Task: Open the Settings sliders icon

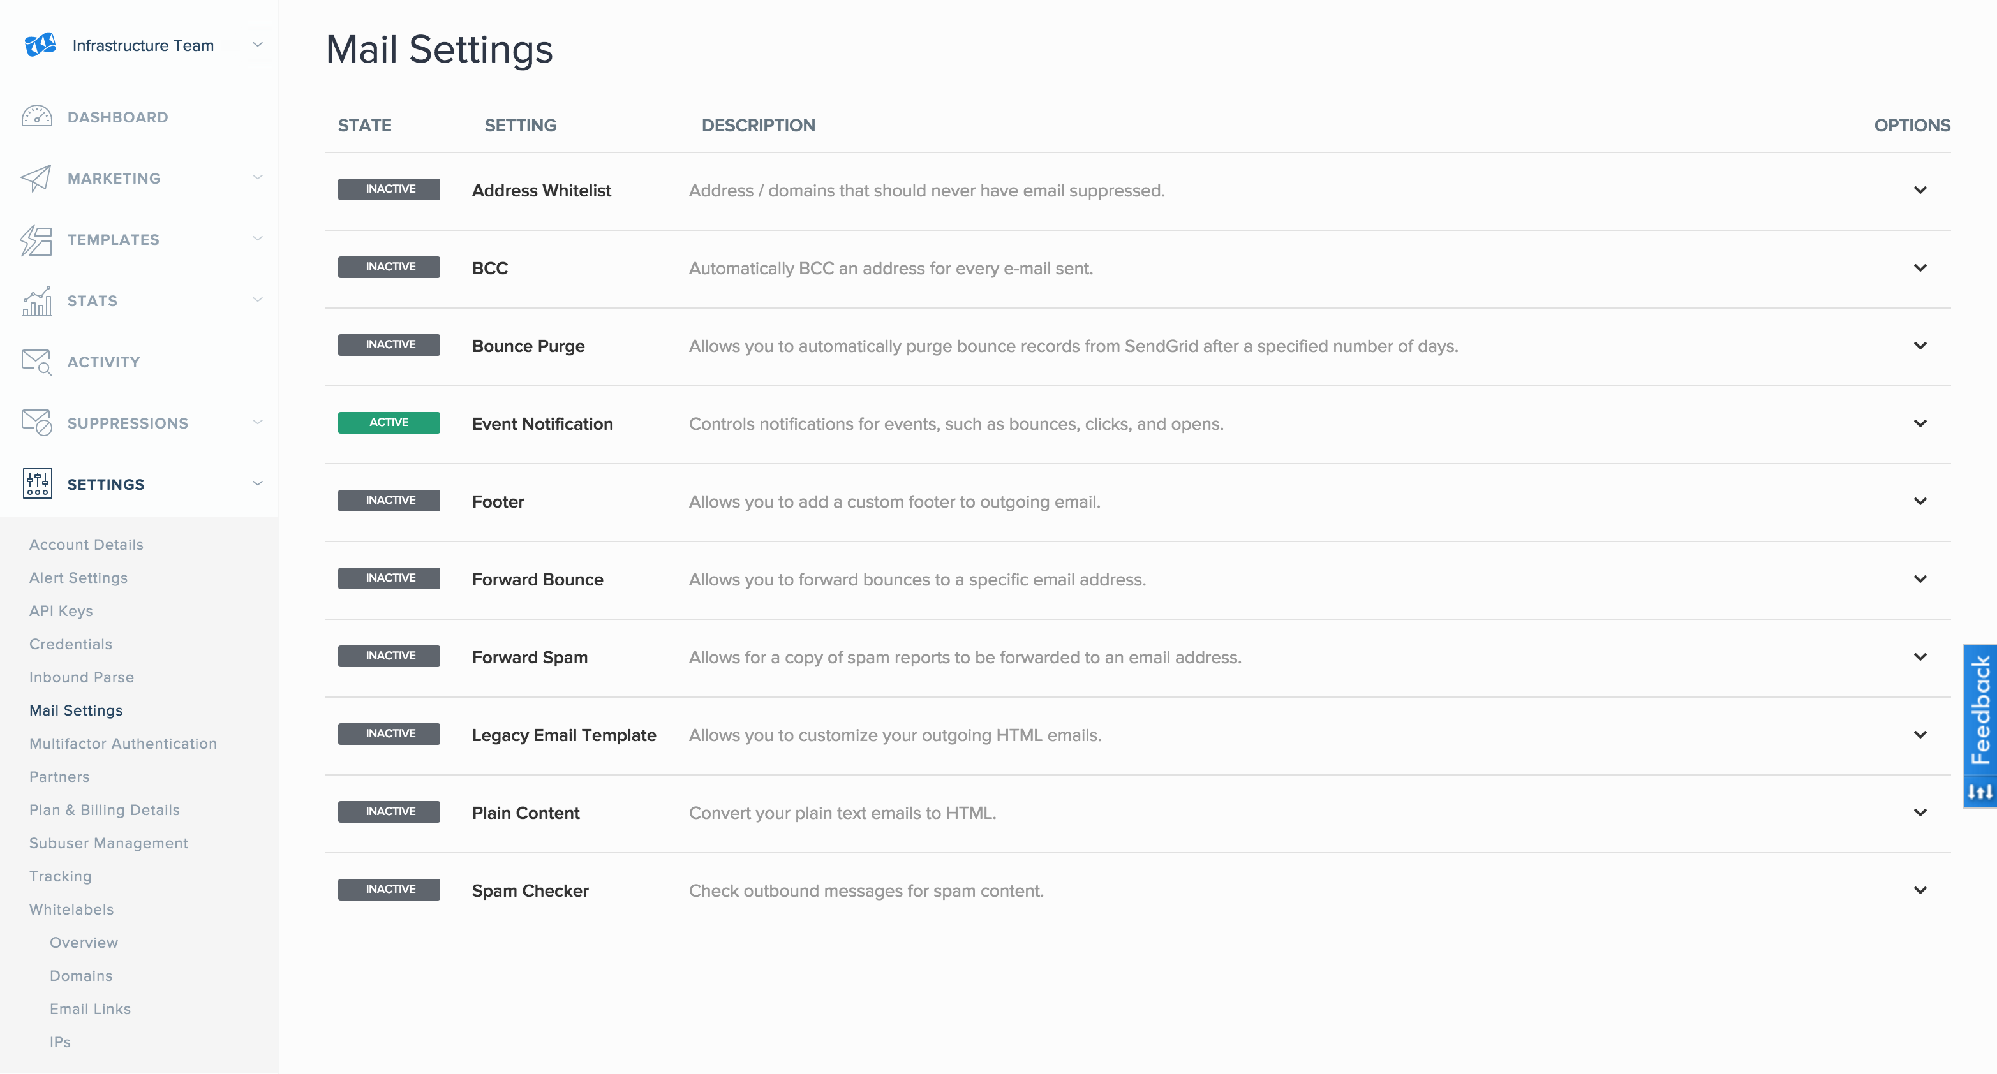Action: click(x=36, y=483)
